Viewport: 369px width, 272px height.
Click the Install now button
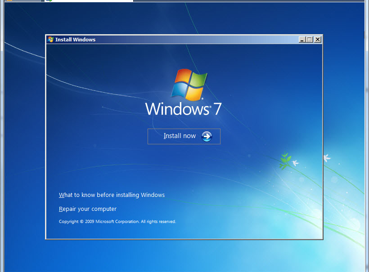tap(184, 136)
